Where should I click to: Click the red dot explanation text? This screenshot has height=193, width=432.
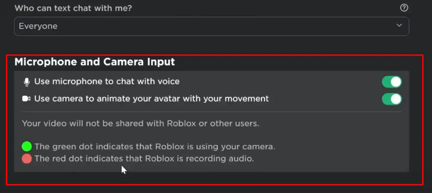point(144,158)
